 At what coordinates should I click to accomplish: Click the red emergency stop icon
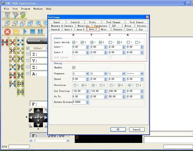click(x=7, y=32)
